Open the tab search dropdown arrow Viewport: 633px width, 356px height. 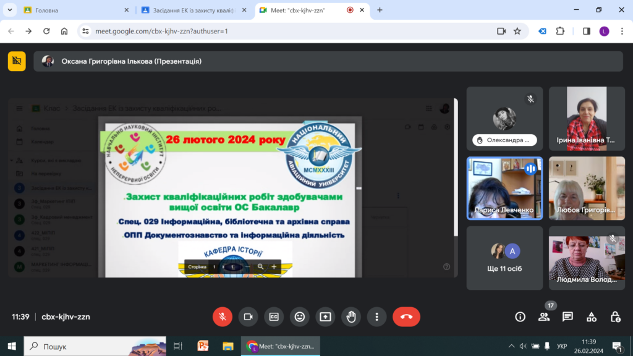9,10
